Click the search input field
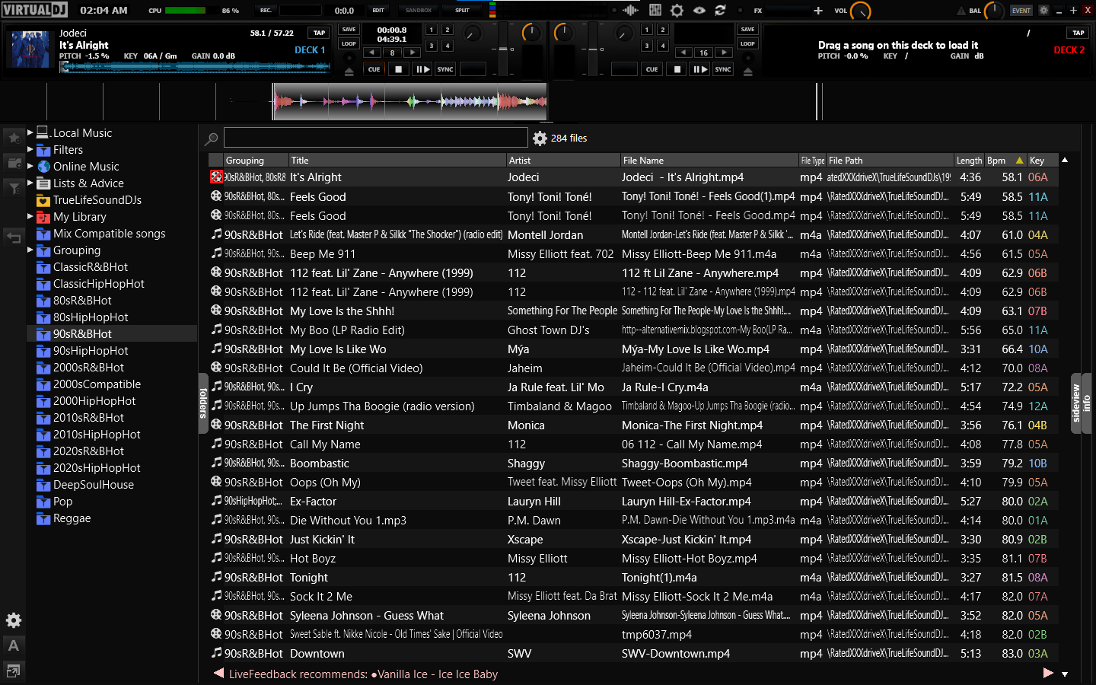Screen dimensions: 1096x685 click(375, 137)
